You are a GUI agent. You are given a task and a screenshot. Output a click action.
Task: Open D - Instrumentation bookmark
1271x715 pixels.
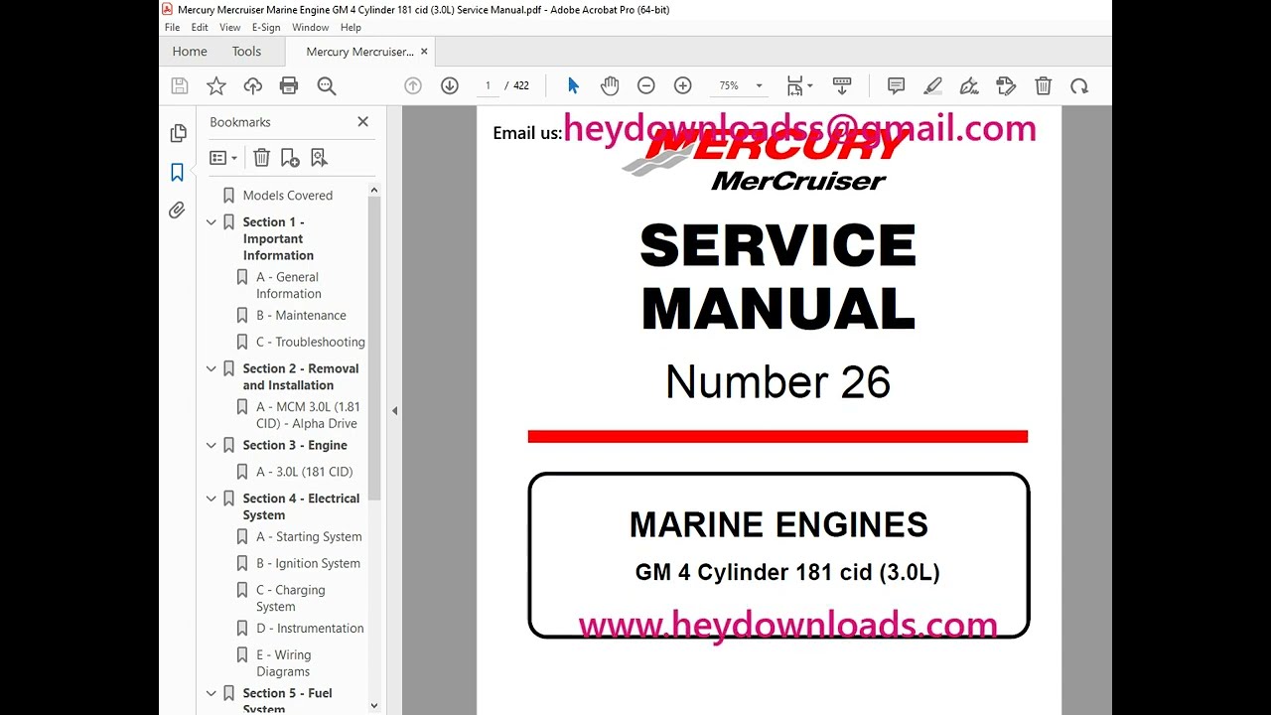click(x=310, y=629)
